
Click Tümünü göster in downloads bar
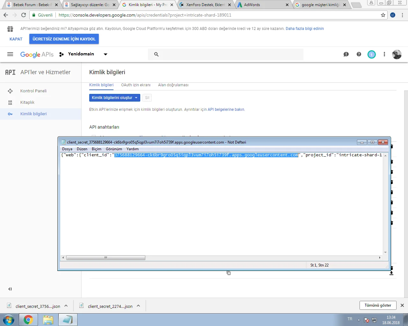tap(378, 305)
